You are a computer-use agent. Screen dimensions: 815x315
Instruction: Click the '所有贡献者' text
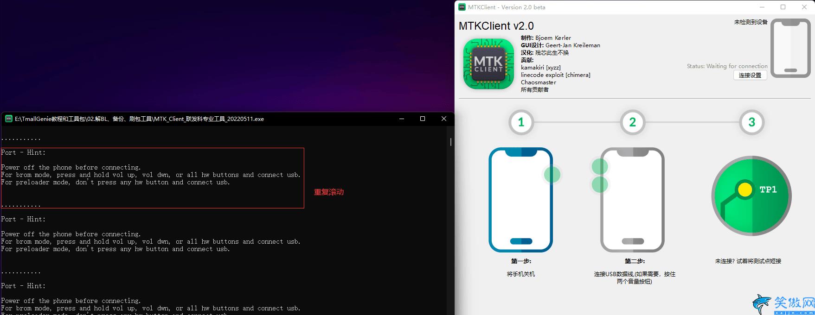[x=535, y=90]
